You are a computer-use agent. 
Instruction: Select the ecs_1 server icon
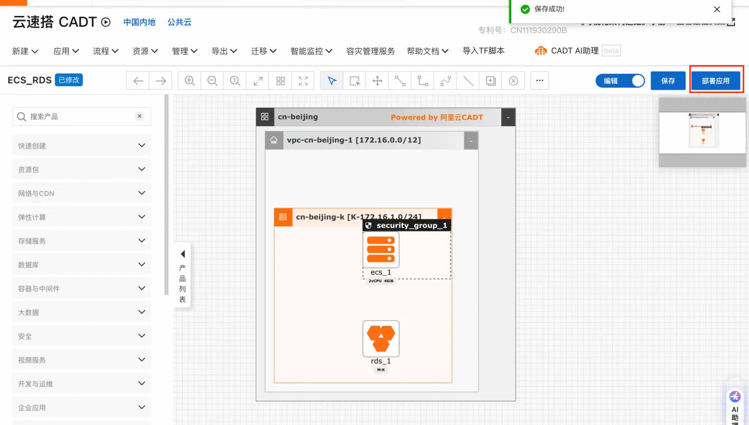click(381, 250)
